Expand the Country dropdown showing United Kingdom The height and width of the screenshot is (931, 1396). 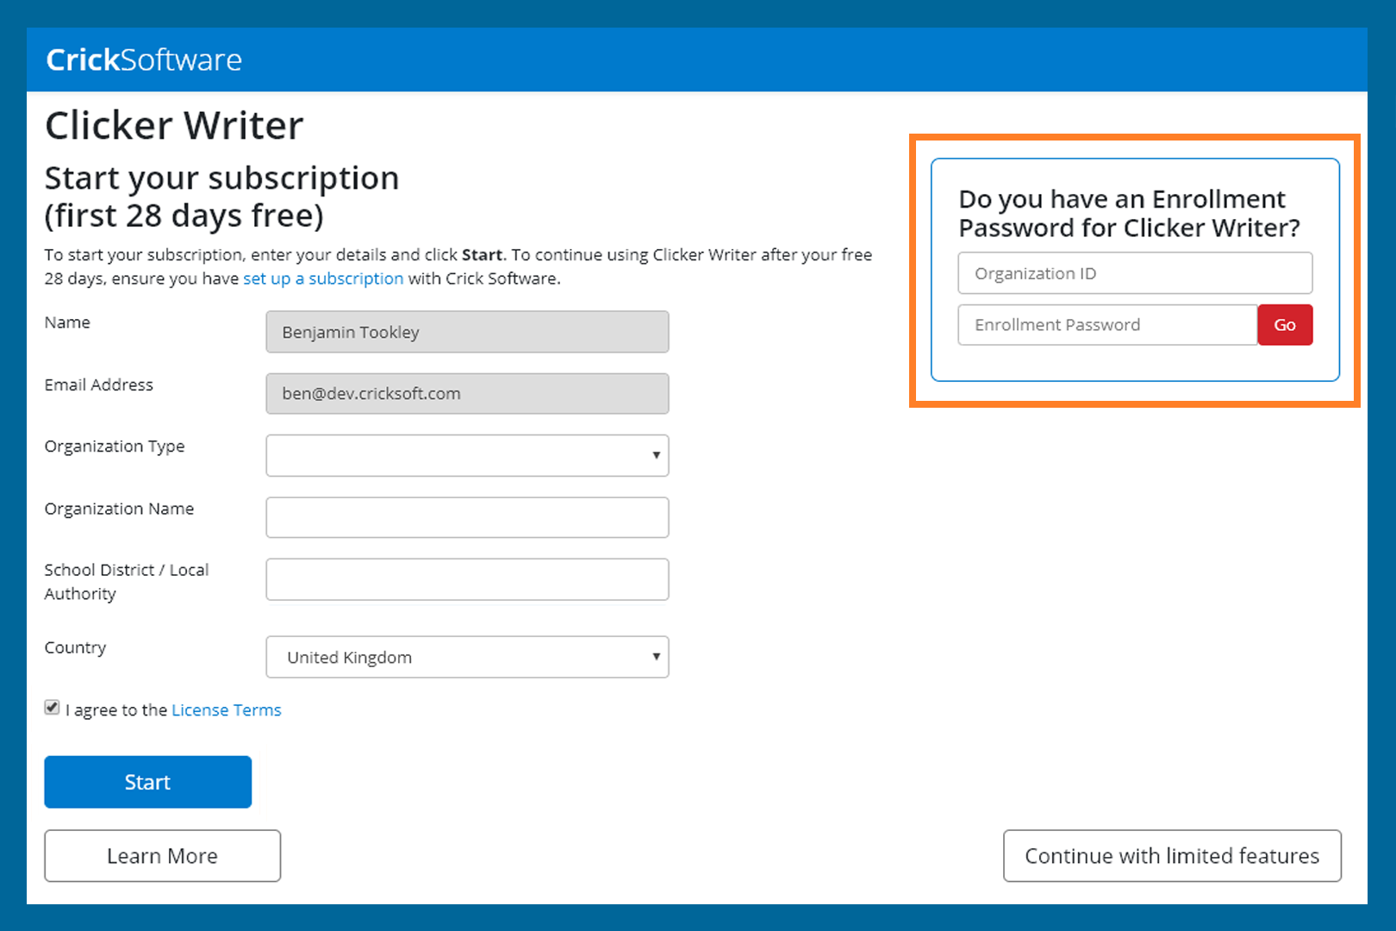[467, 657]
